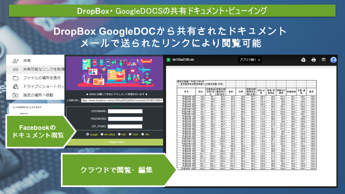Image resolution: width=345 pixels, height=194 pixels.
Task: Select the Google radio button
Action: [88, 134]
